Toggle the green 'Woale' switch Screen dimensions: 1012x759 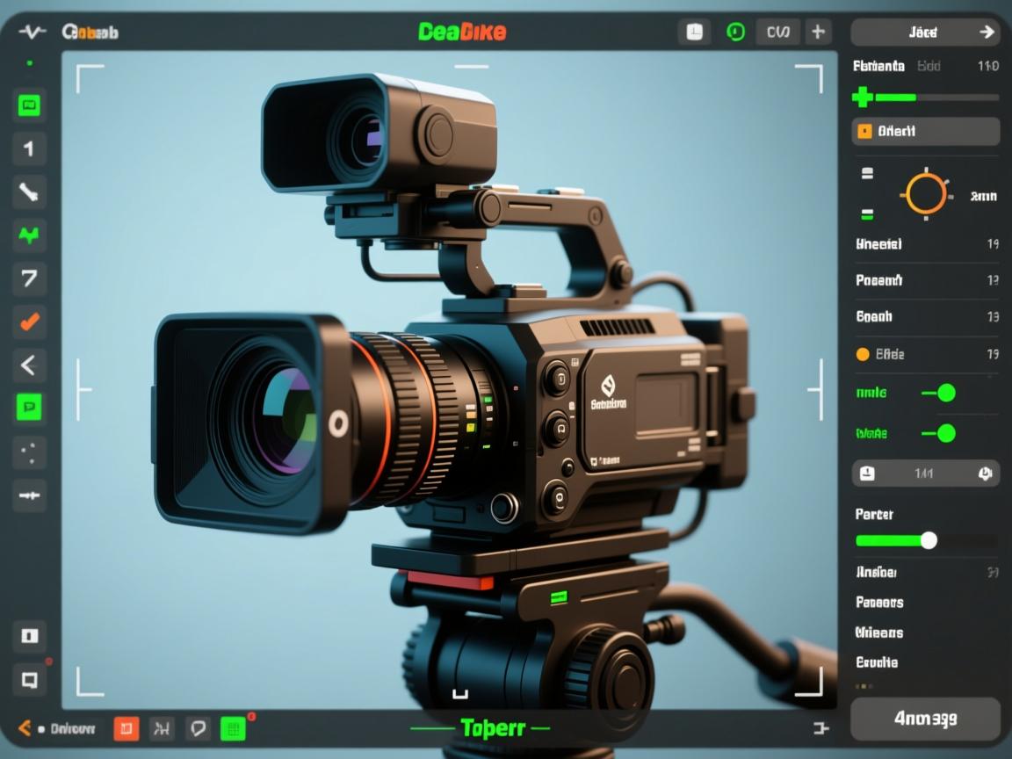[944, 432]
